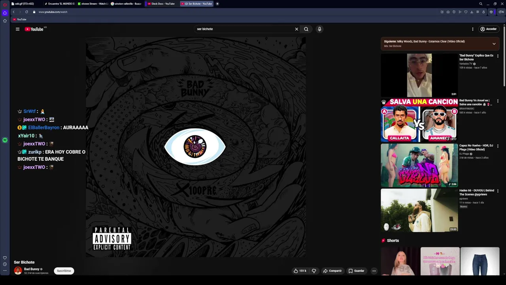Screen dimensions: 506x285
Task: Go back with the browser back arrow
Action: coord(13,12)
